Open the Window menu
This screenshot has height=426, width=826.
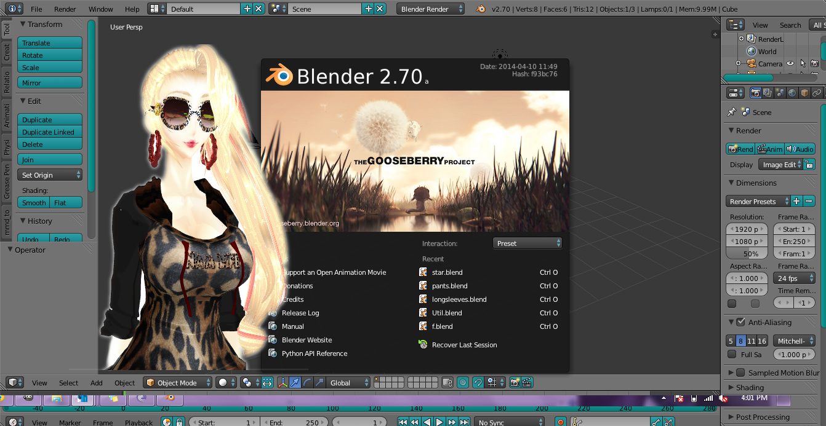(x=101, y=9)
